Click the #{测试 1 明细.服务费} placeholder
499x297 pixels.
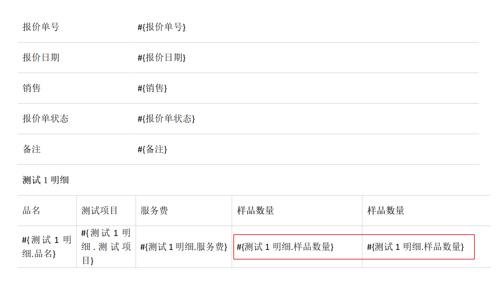pos(184,247)
